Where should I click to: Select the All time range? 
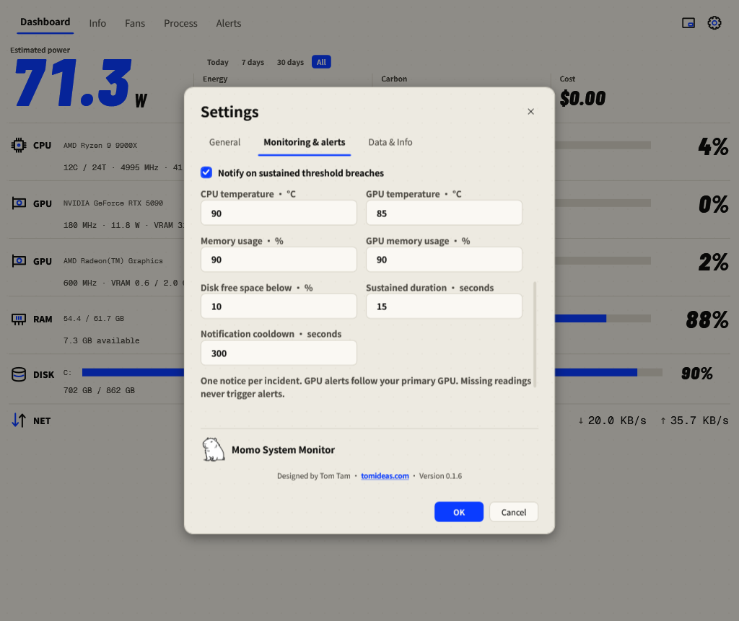tap(321, 62)
